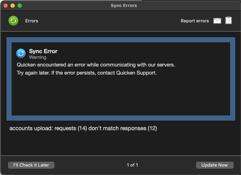The height and width of the screenshot is (175, 241).
Task: Maximize window with the green button
Action: pos(20,6)
